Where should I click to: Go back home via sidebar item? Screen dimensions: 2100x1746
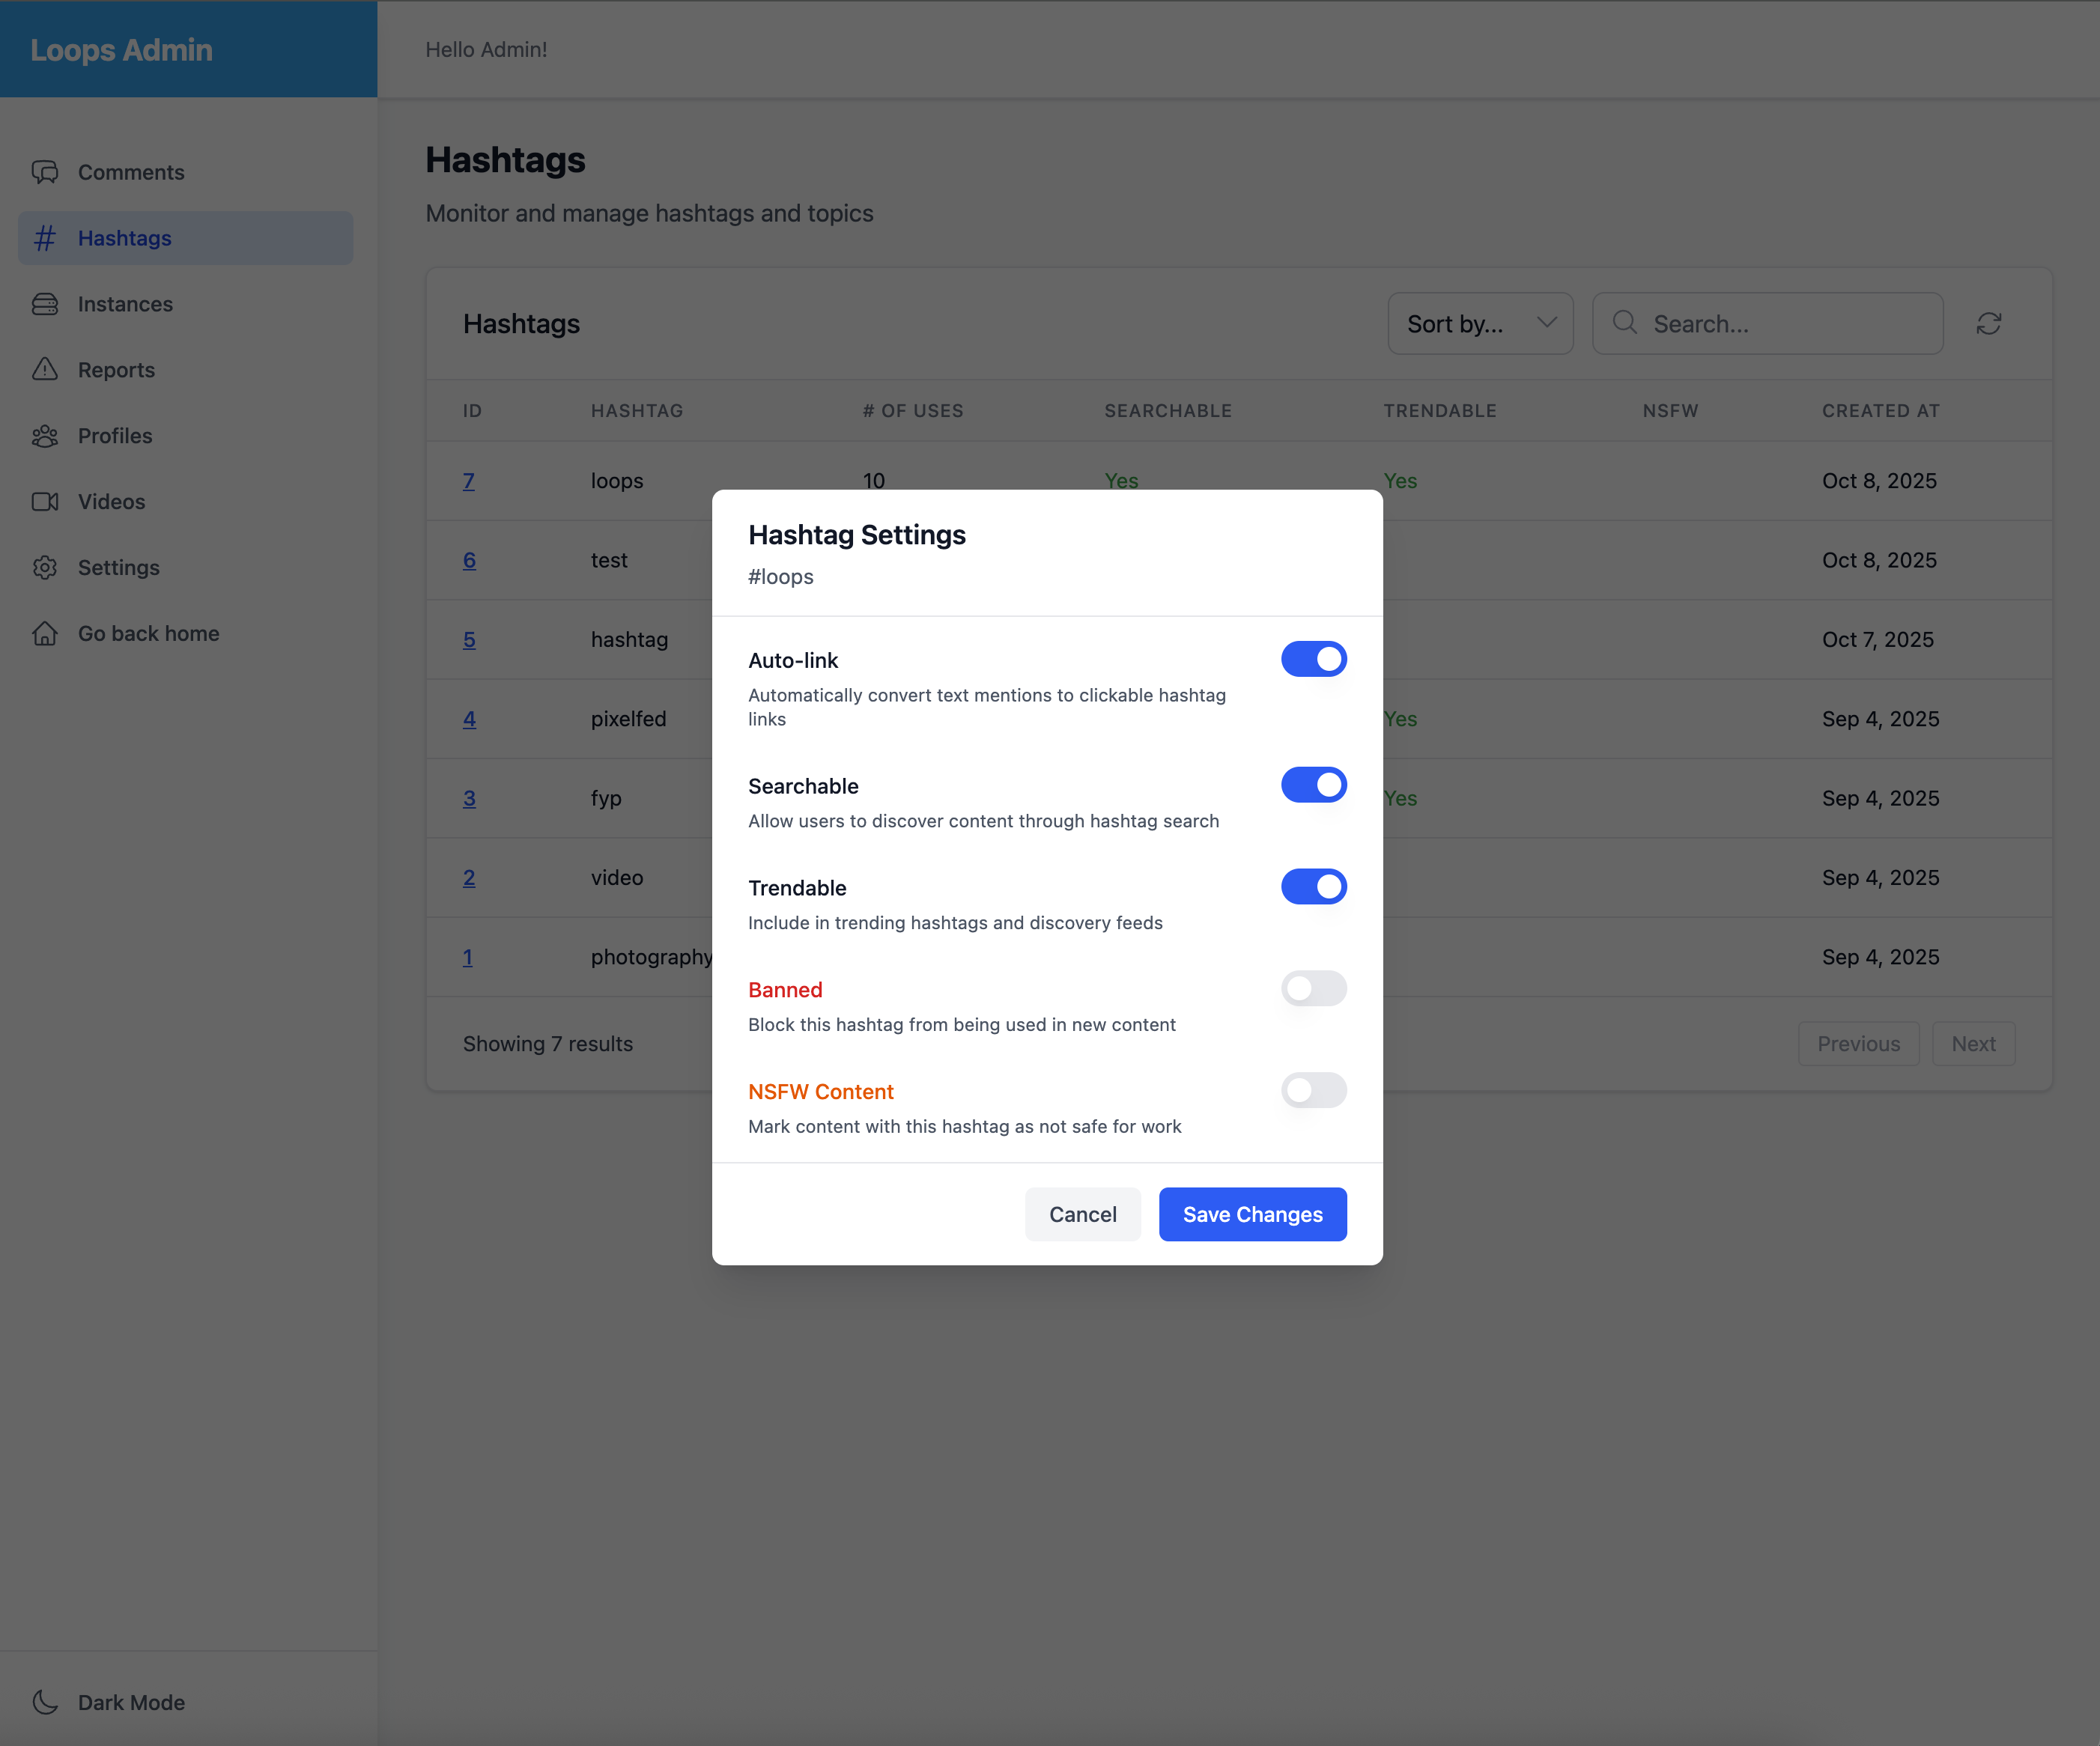[148, 633]
